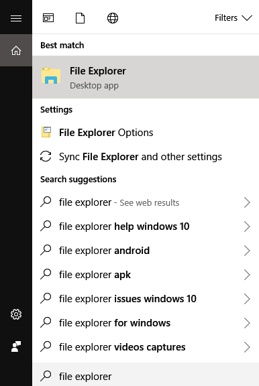The width and height of the screenshot is (259, 386).
Task: Filter results by Documents icon
Action: [80, 18]
